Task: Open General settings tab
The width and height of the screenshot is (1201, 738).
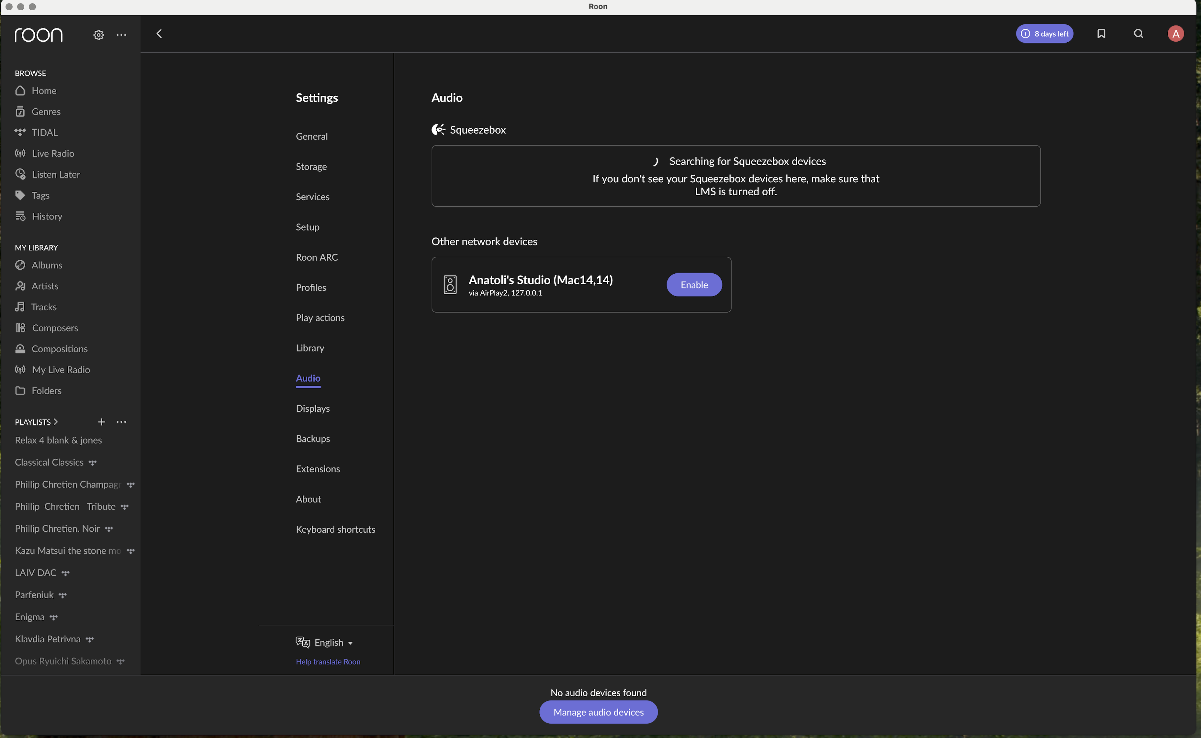Action: pyautogui.click(x=312, y=136)
